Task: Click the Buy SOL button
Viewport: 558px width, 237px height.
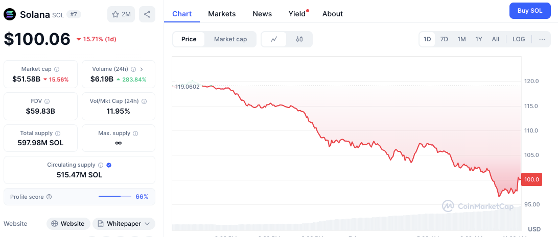Action: 530,11
